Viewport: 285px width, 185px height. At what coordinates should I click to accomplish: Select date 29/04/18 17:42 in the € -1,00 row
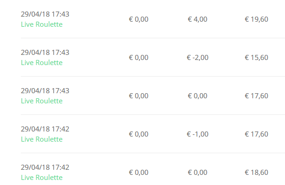(x=45, y=129)
